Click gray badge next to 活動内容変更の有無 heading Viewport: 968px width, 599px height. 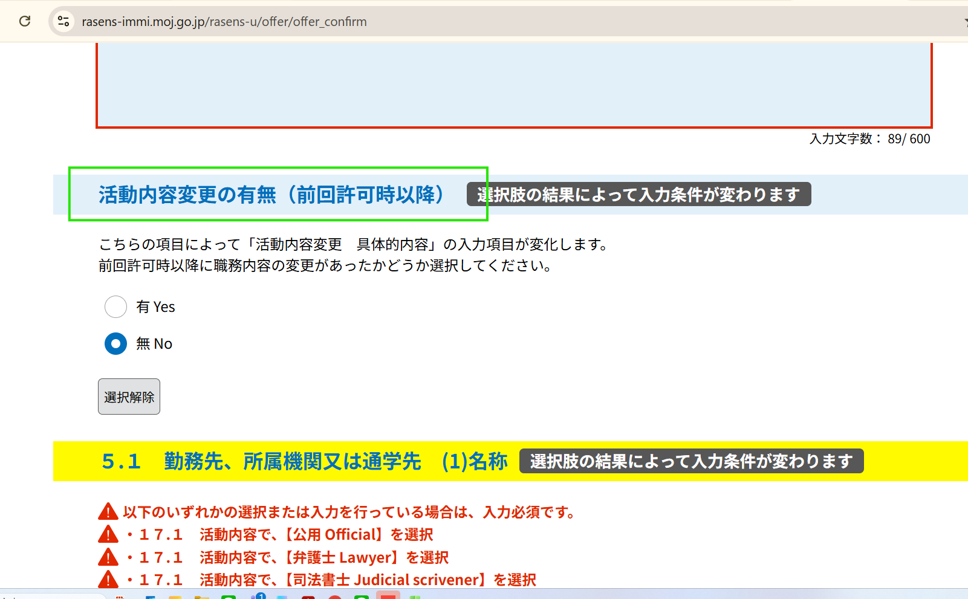pos(638,195)
